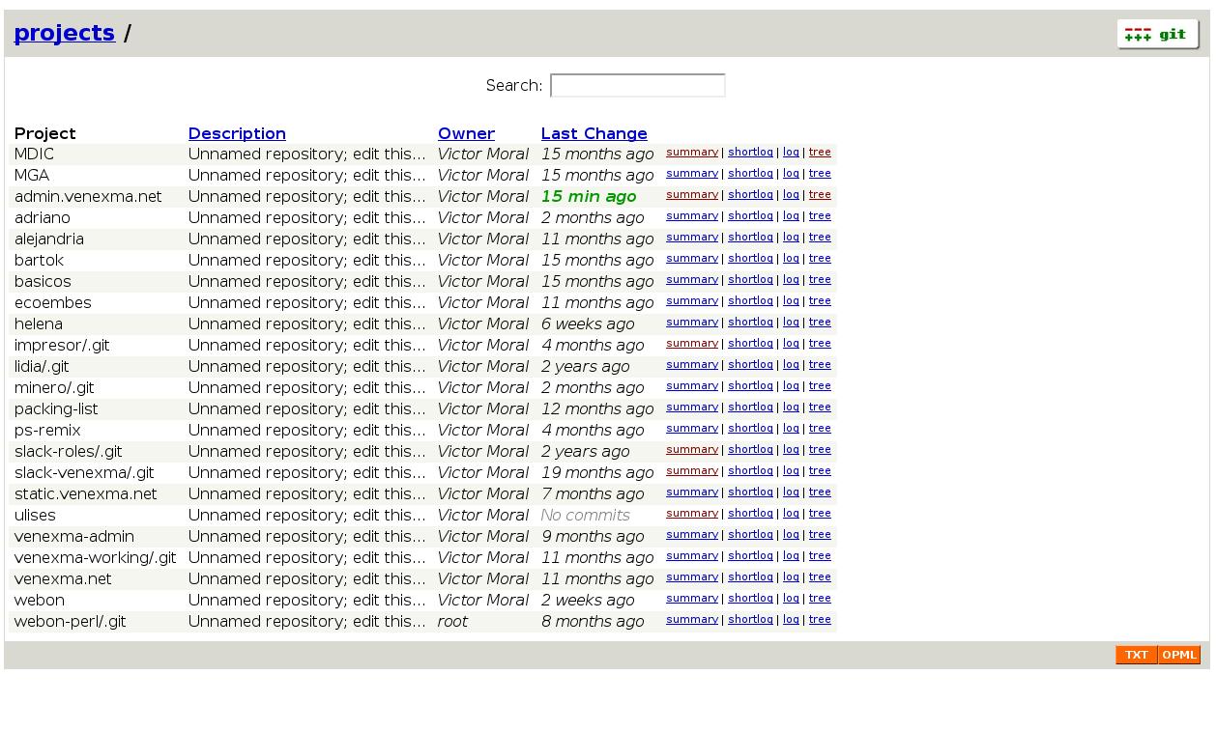View shortlog for impresor/.git
Image resolution: width=1217 pixels, height=731 pixels.
pyautogui.click(x=750, y=344)
